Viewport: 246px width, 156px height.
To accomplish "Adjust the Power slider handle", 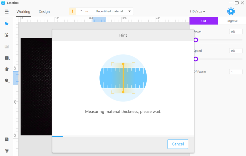I will pos(196,40).
